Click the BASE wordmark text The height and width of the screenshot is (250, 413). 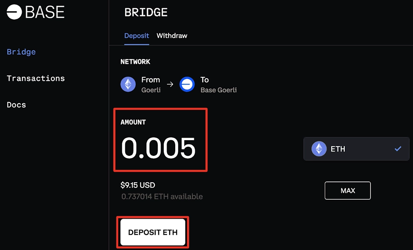45,12
